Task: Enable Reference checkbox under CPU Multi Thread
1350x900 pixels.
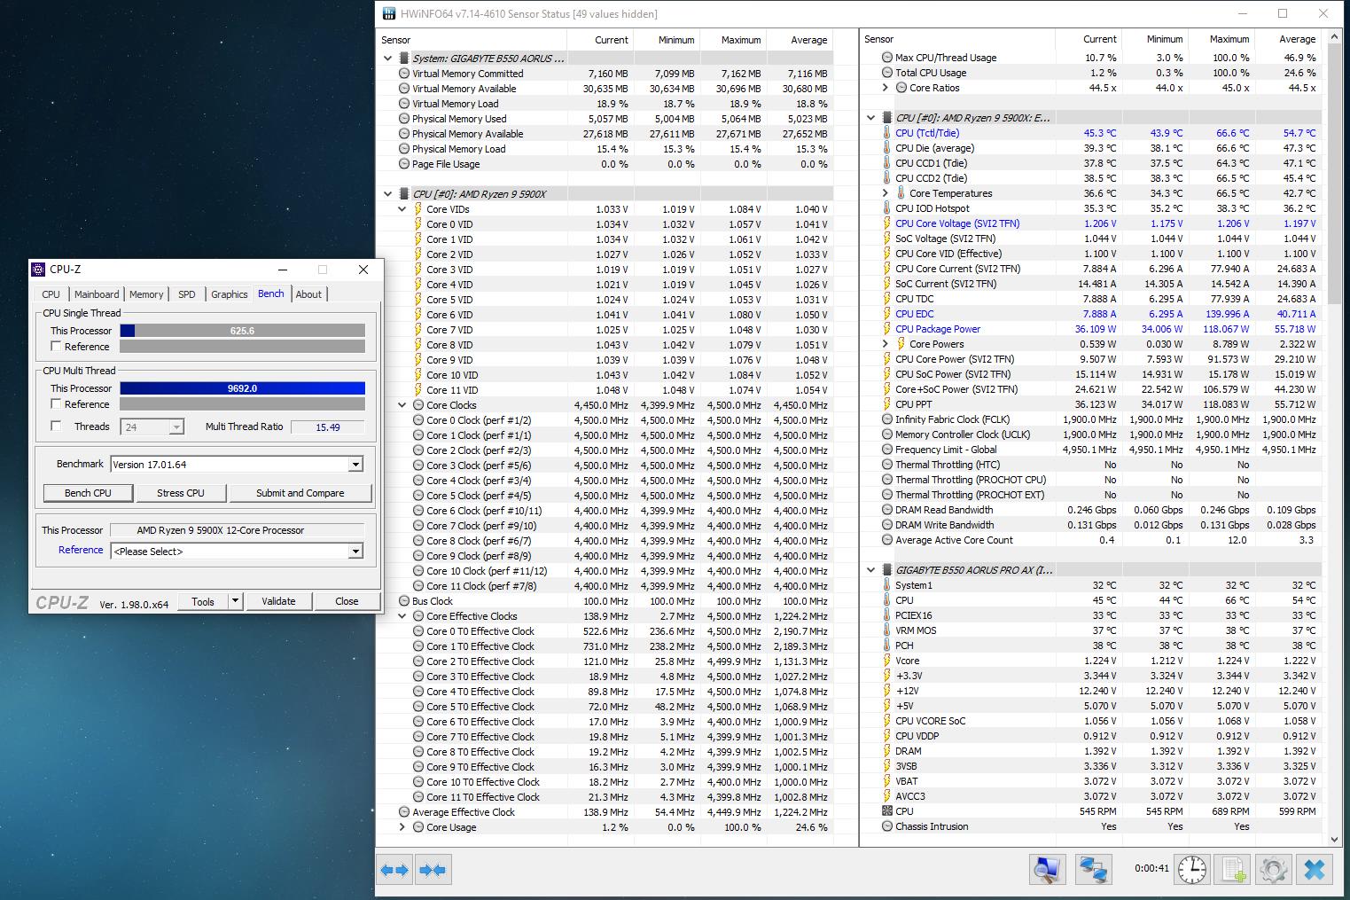Action: click(x=57, y=404)
